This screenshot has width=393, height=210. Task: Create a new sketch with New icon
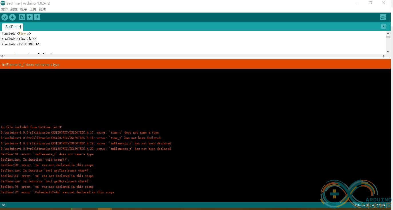[22, 17]
